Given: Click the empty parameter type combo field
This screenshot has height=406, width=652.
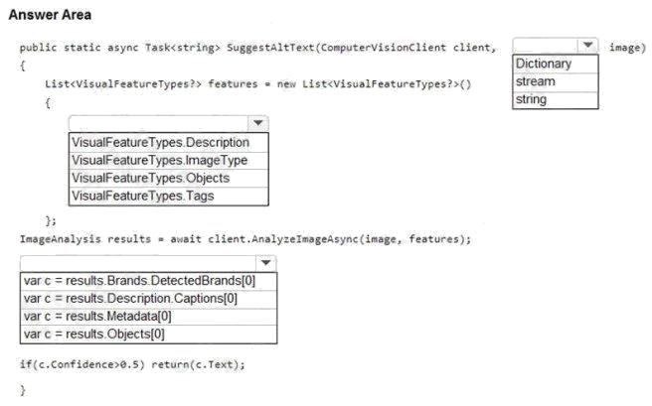Looking at the screenshot, I should coord(546,46).
